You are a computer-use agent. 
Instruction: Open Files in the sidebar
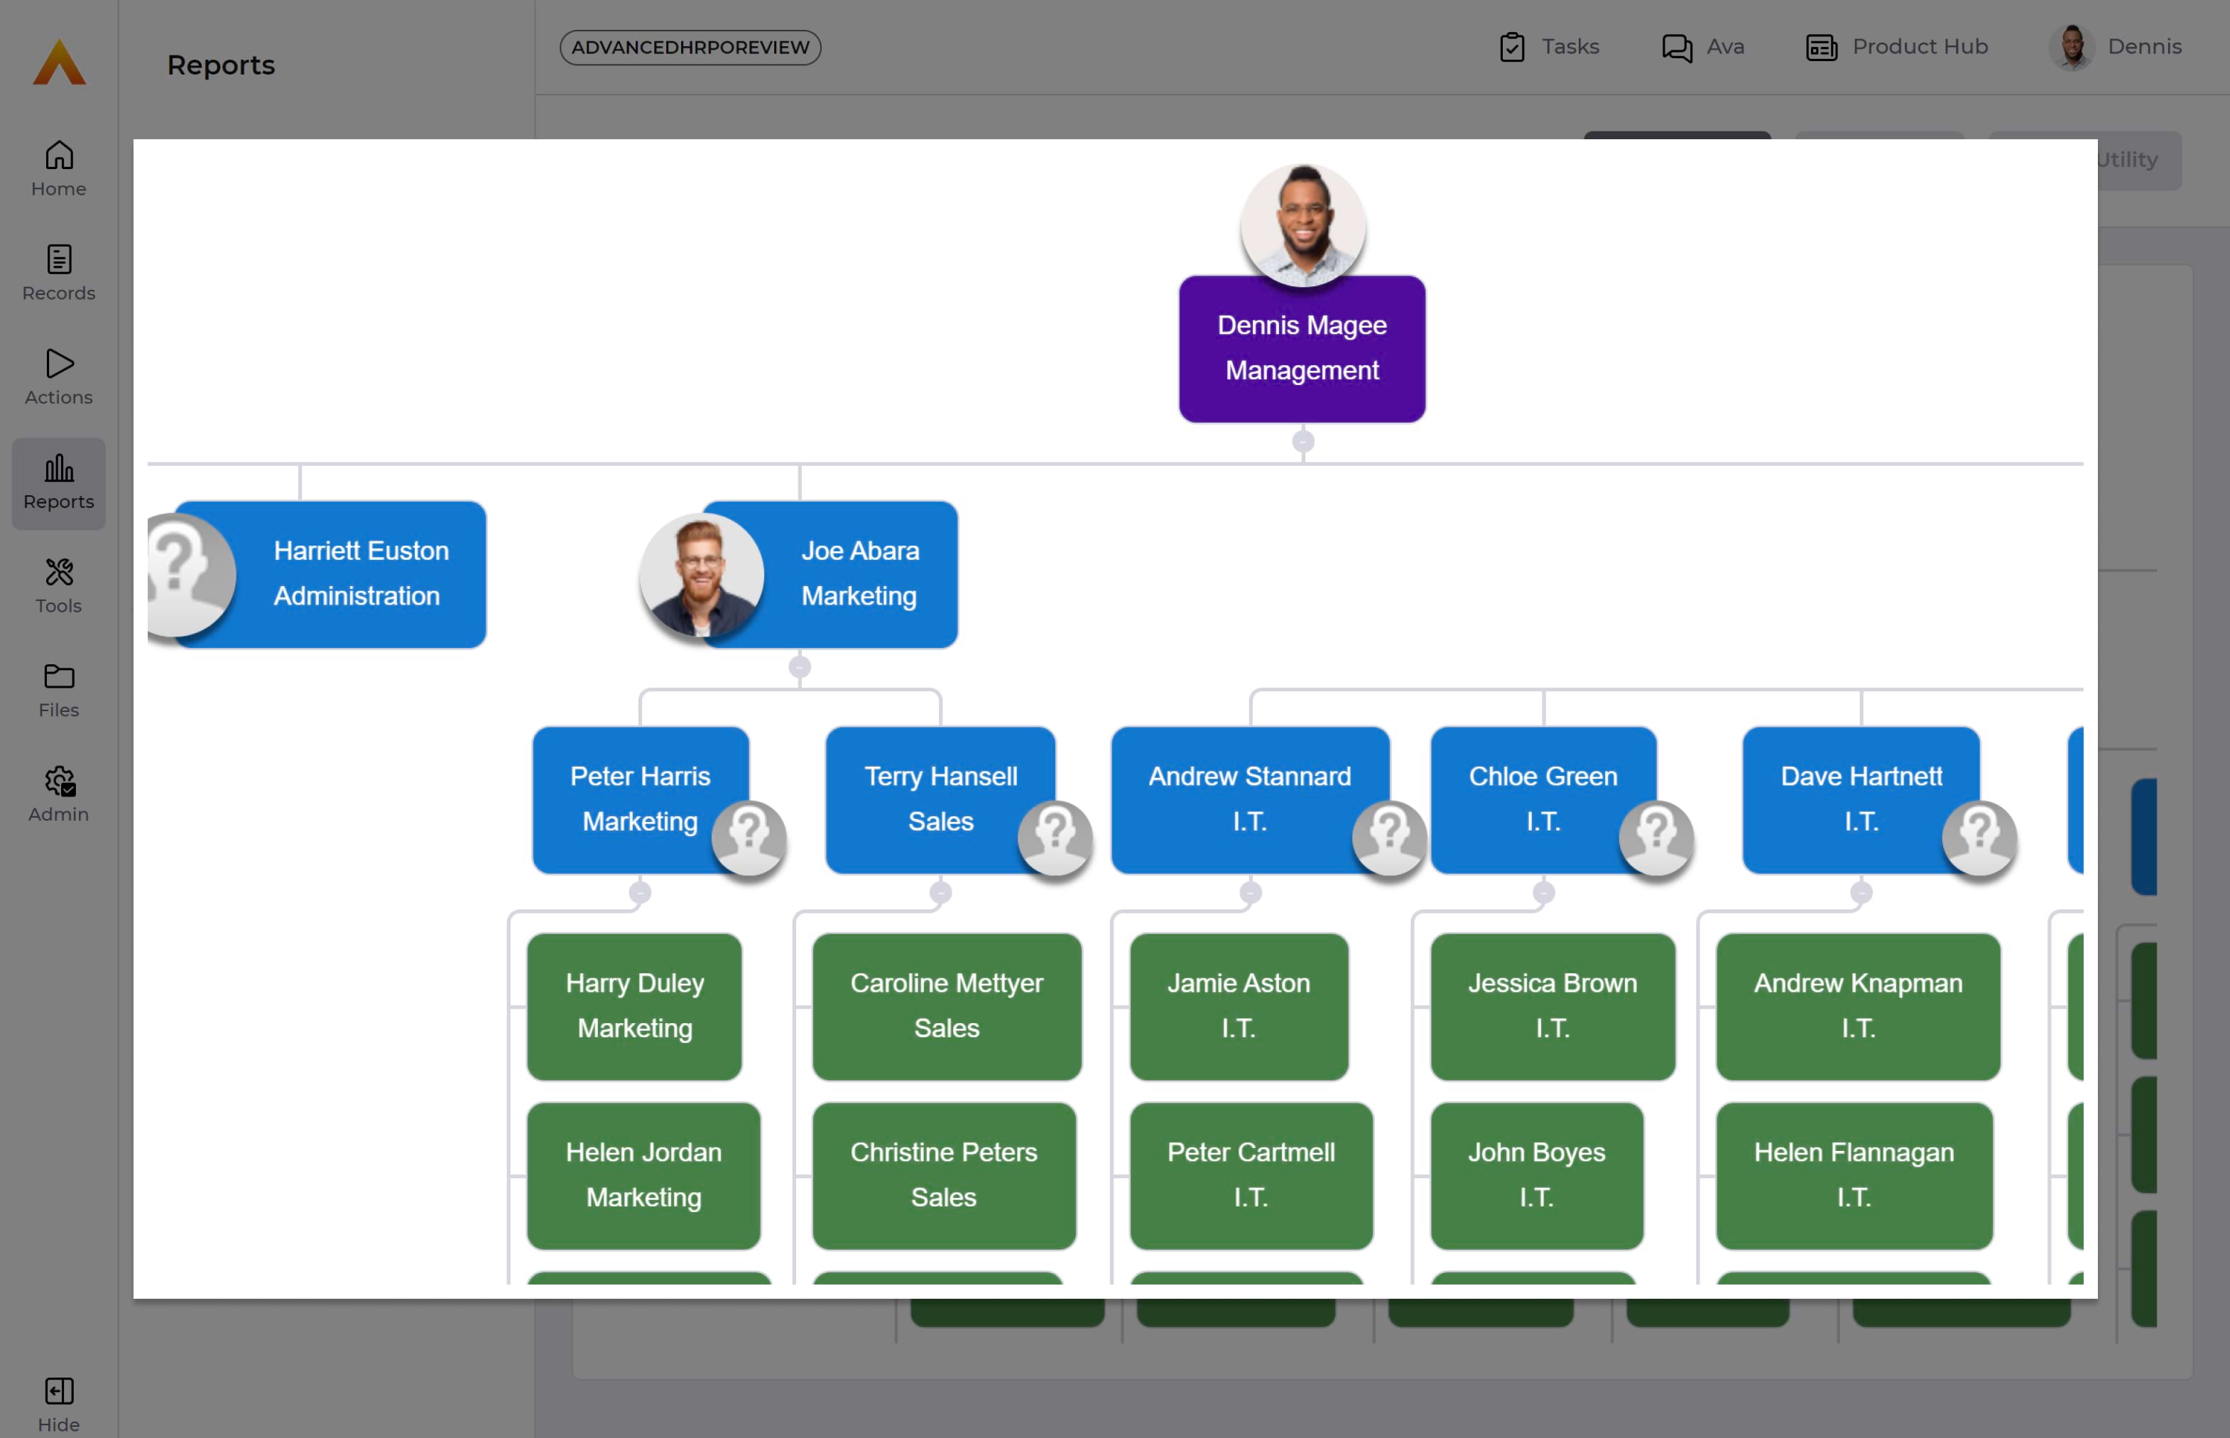click(59, 691)
